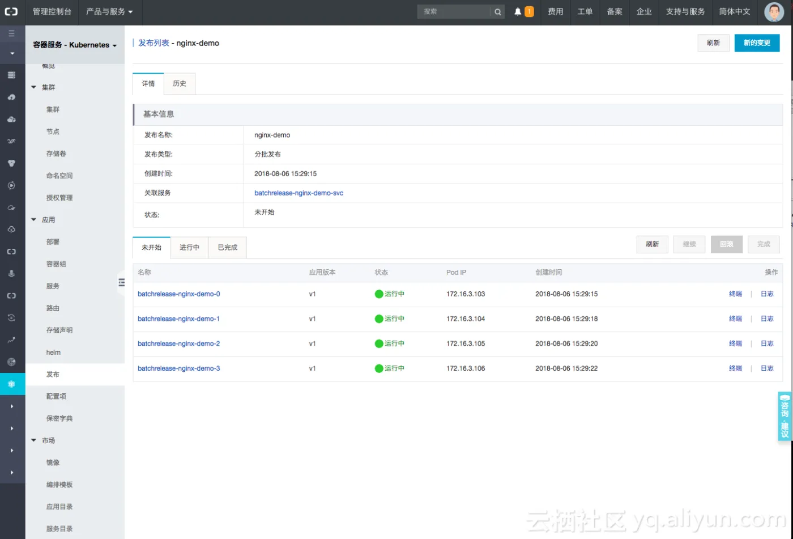
Task: Collapse the 应用 group in the sidebar
Action: pos(44,220)
